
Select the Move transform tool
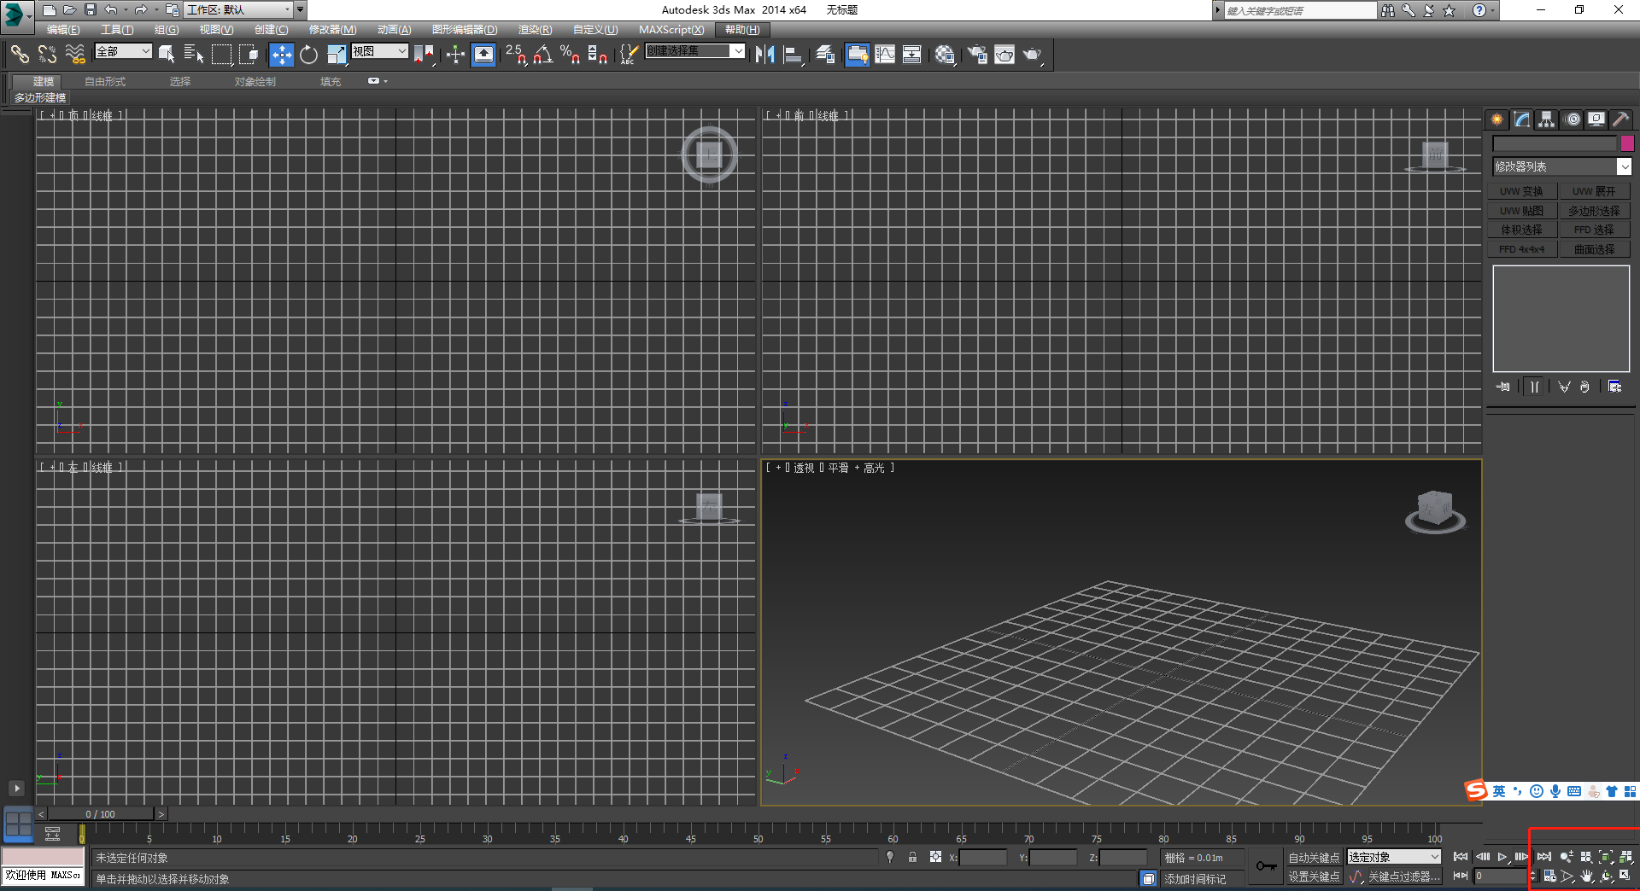[x=281, y=55]
